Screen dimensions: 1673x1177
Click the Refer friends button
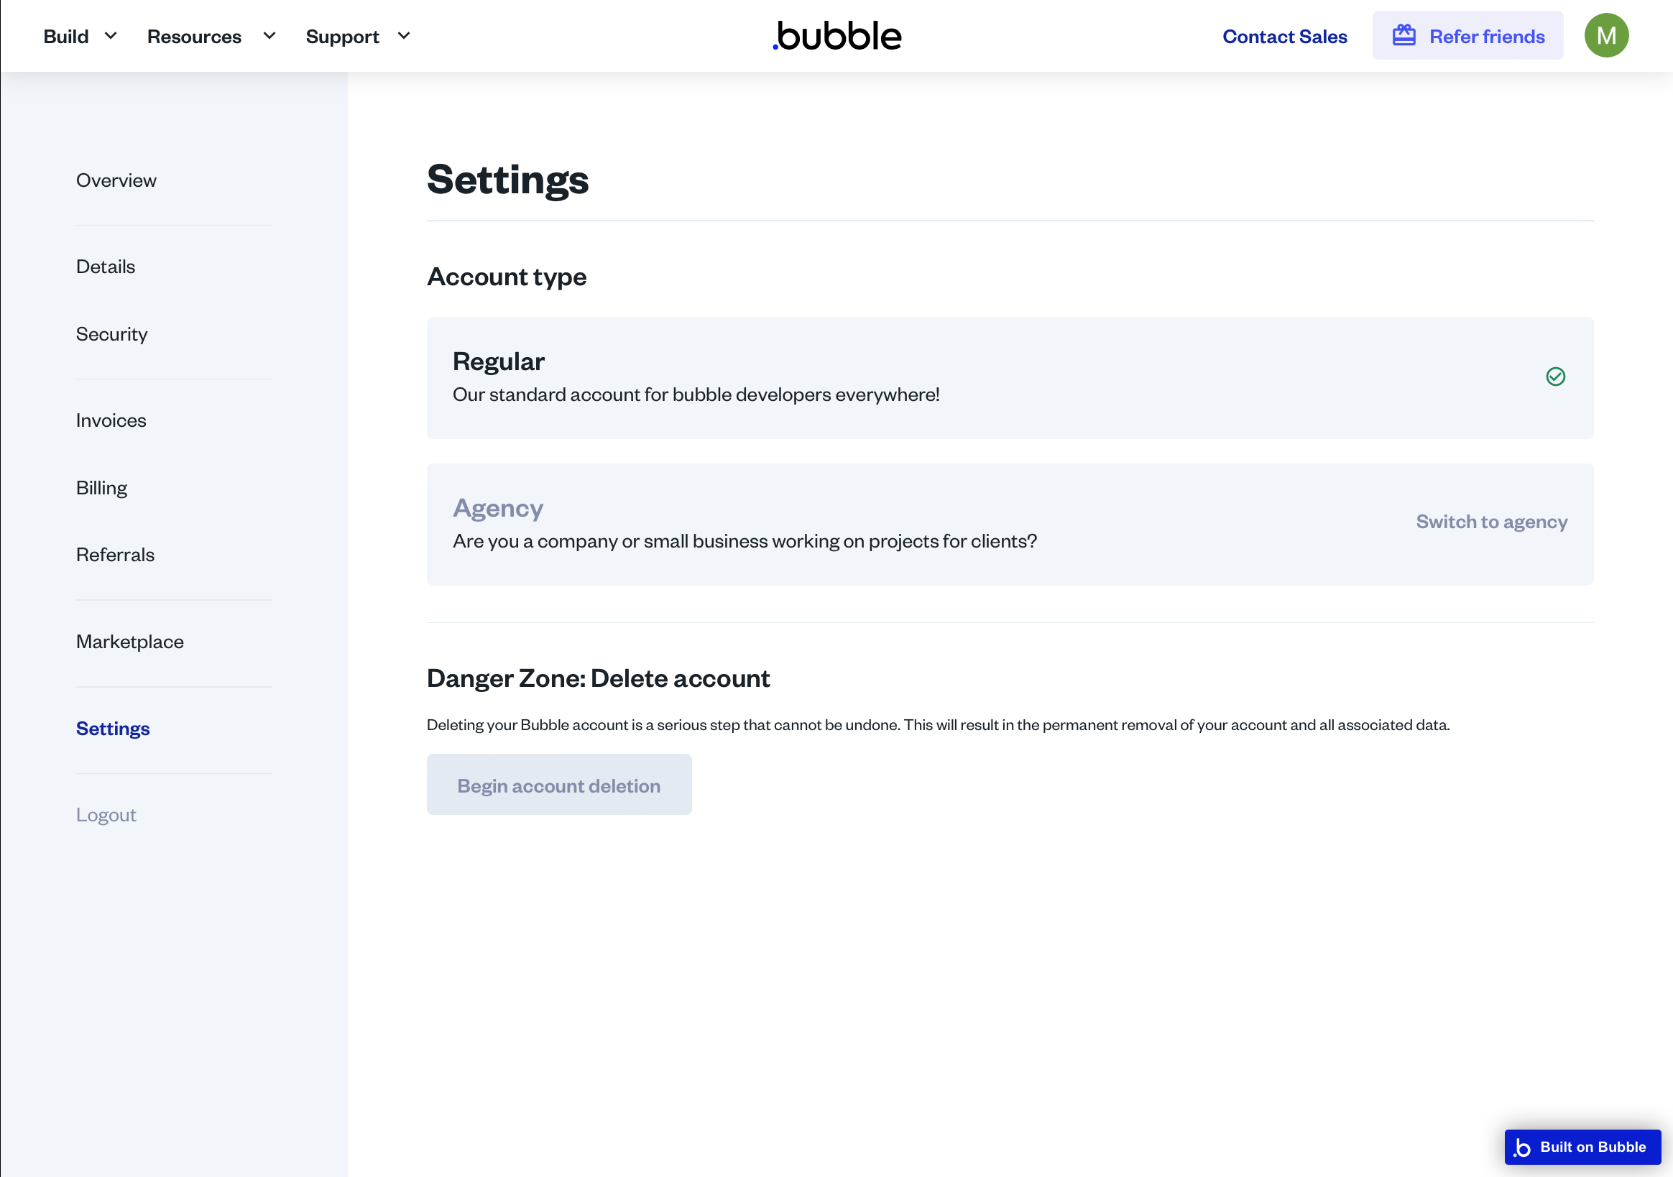tap(1467, 37)
